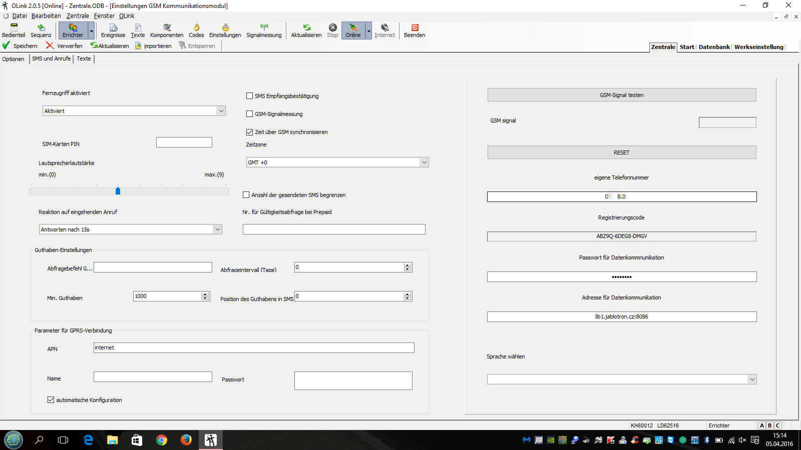Open Ereignisse event log icon
The height and width of the screenshot is (450, 801).
(113, 30)
